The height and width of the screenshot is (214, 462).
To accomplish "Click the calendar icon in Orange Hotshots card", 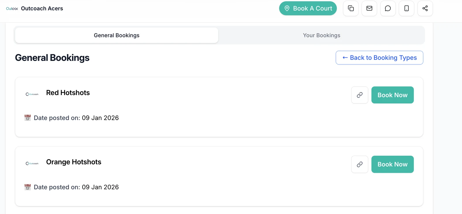I will pos(28,187).
